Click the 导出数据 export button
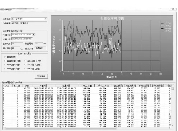The image size is (178, 131). [x=41, y=76]
